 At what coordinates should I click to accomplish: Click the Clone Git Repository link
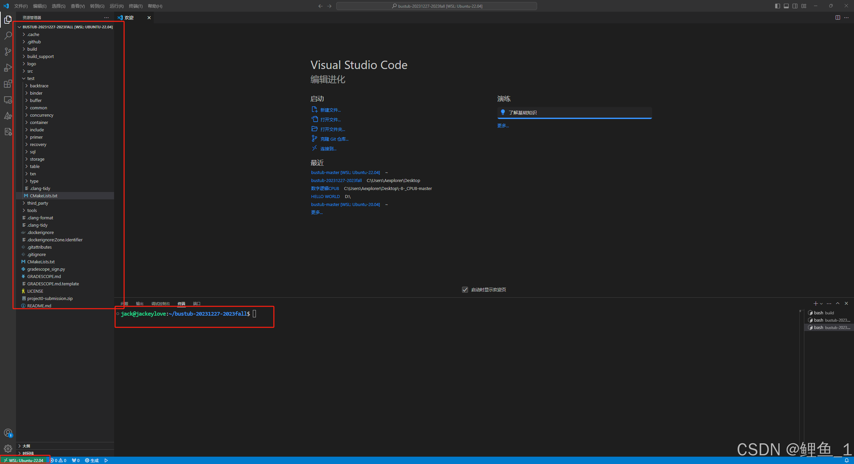click(334, 139)
